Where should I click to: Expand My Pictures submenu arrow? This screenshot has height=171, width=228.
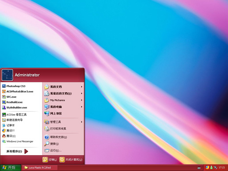pyautogui.click(x=81, y=100)
